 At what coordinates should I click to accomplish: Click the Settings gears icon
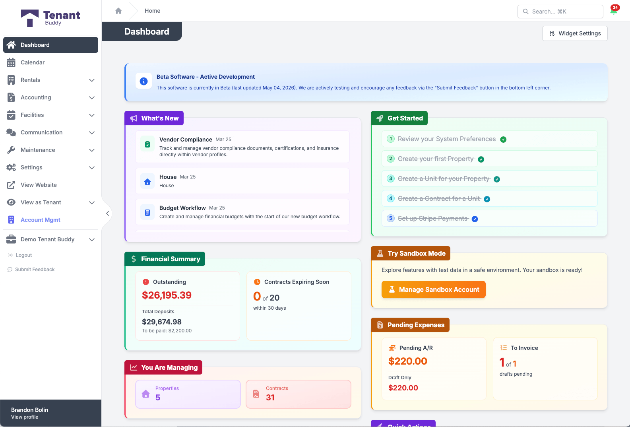pos(11,167)
